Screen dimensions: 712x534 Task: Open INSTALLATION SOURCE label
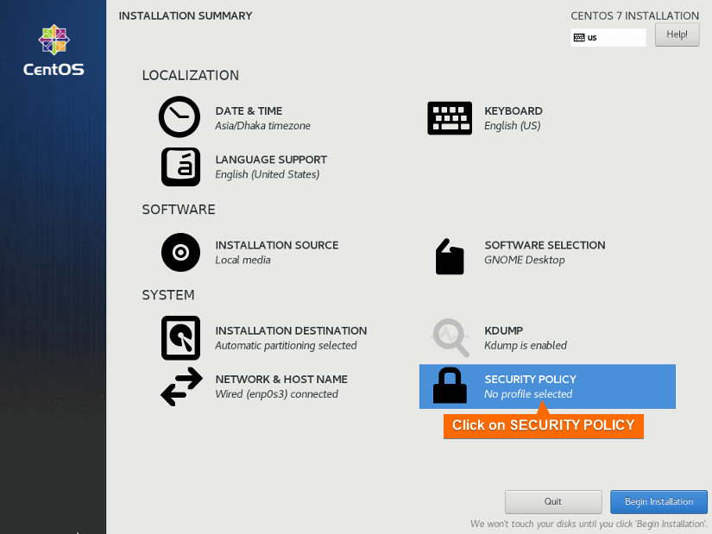pyautogui.click(x=276, y=245)
